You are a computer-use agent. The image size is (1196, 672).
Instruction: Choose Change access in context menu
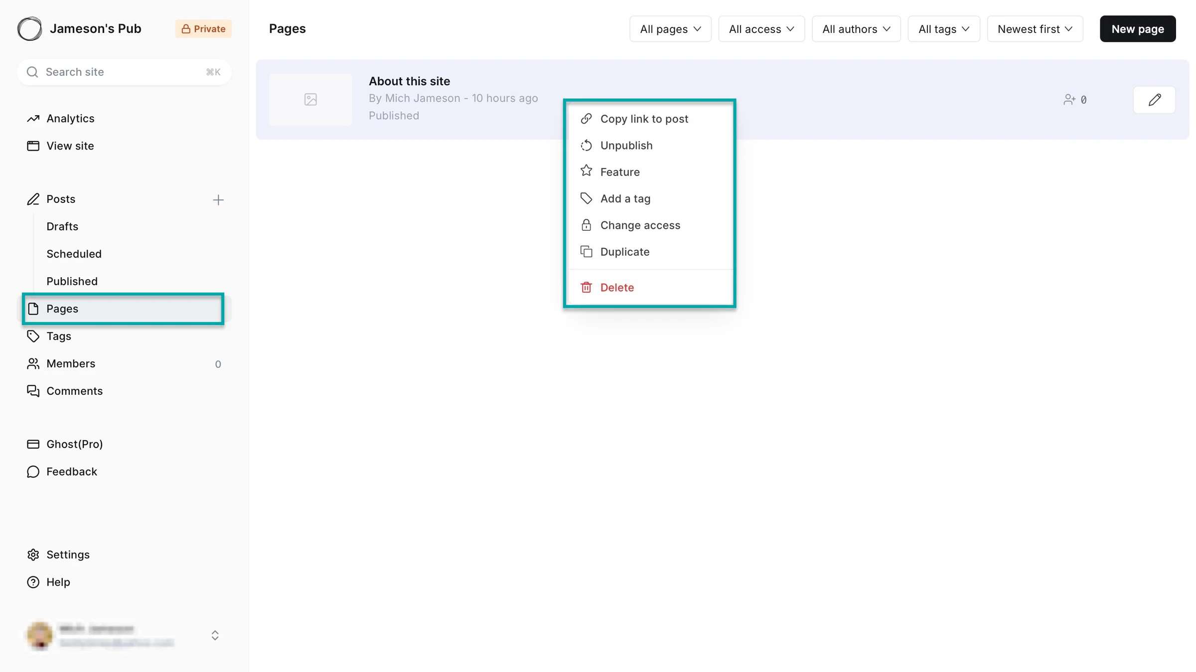pos(650,225)
